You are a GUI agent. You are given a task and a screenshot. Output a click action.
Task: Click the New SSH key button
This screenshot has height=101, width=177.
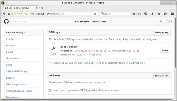162,32
